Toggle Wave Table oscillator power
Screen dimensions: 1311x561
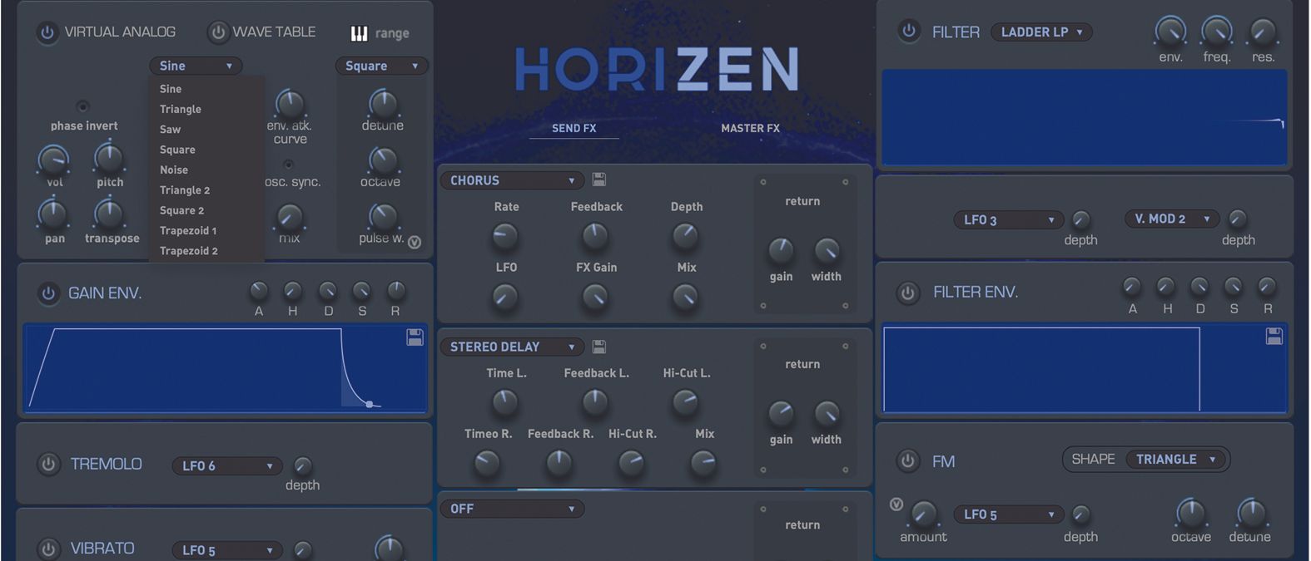[218, 32]
